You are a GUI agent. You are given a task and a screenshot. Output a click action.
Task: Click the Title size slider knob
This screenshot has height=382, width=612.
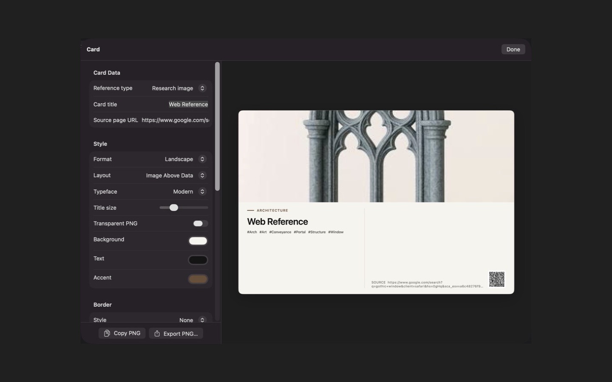pyautogui.click(x=173, y=208)
